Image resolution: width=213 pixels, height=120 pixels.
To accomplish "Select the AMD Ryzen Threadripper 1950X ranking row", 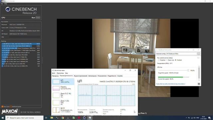I will pyautogui.click(x=21, y=48).
